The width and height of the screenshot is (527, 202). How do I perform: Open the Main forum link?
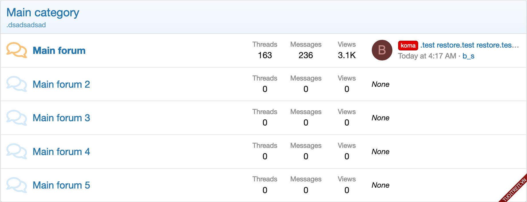pyautogui.click(x=59, y=50)
